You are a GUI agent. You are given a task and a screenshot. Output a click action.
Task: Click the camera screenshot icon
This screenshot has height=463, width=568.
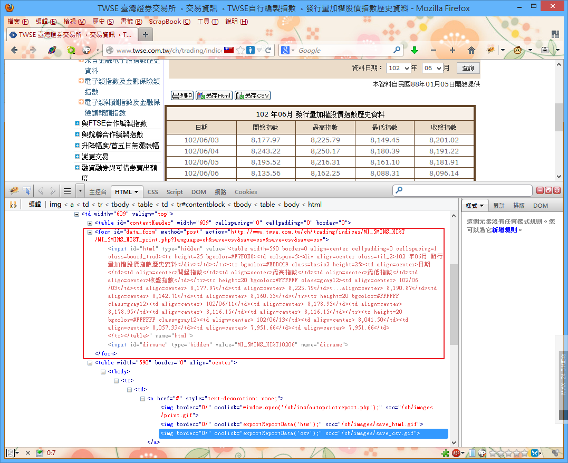point(545,50)
